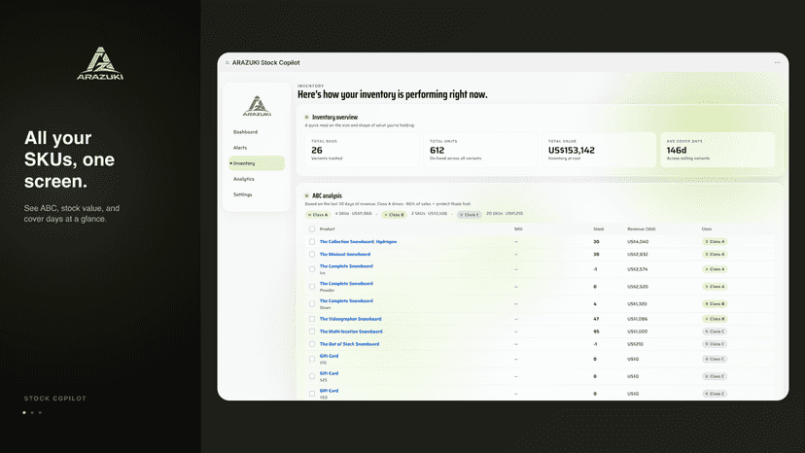Click Class C badge in Multi-location Snowboard row
This screenshot has width=805, height=453.
tap(715, 331)
